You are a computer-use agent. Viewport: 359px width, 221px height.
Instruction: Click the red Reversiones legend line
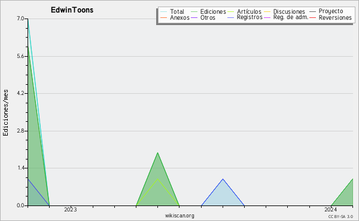pyautogui.click(x=312, y=17)
